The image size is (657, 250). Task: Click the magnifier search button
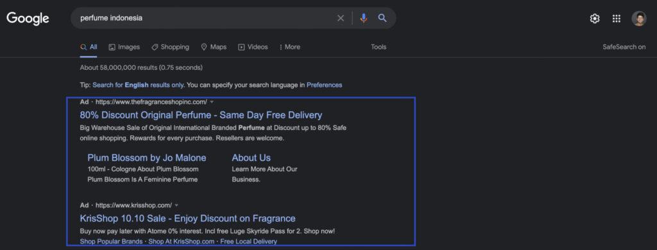pyautogui.click(x=382, y=18)
